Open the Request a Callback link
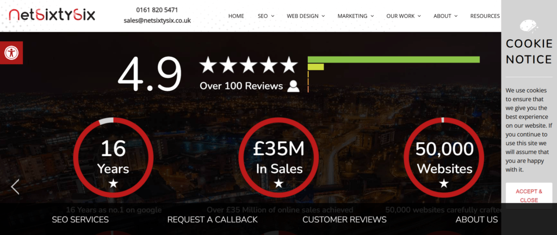Viewport: 557px width, 235px height. tap(213, 220)
